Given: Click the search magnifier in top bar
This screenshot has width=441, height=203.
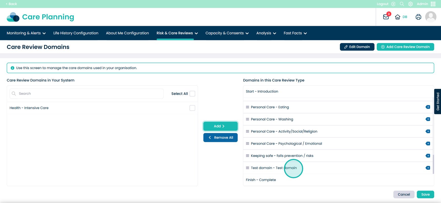Looking at the screenshot, I should tap(402, 4).
